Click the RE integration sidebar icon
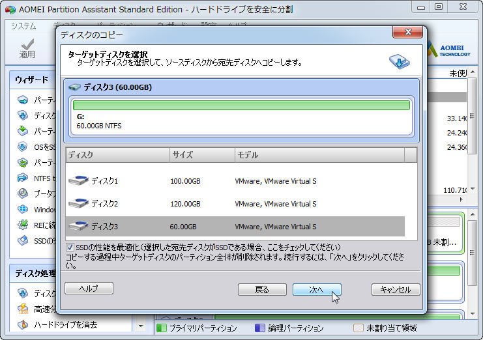Screen dimensions: 483x340 [x=23, y=225]
